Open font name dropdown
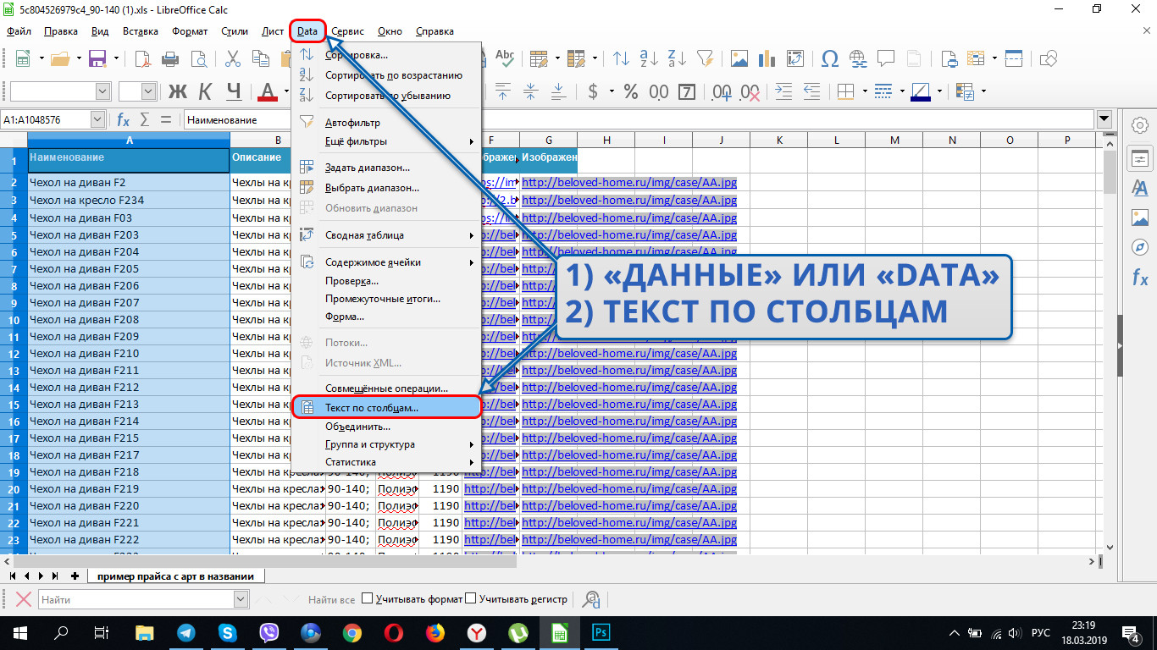The height and width of the screenshot is (650, 1157). (x=103, y=91)
